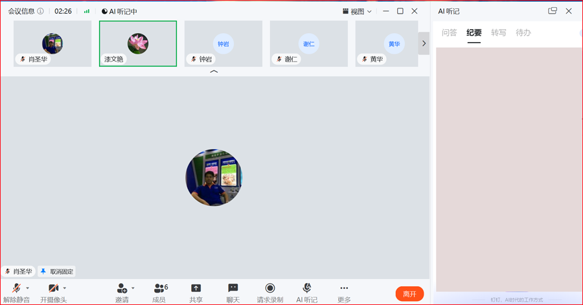583x305 pixels.
Task: Switch to the 转写 tab
Action: click(x=498, y=32)
